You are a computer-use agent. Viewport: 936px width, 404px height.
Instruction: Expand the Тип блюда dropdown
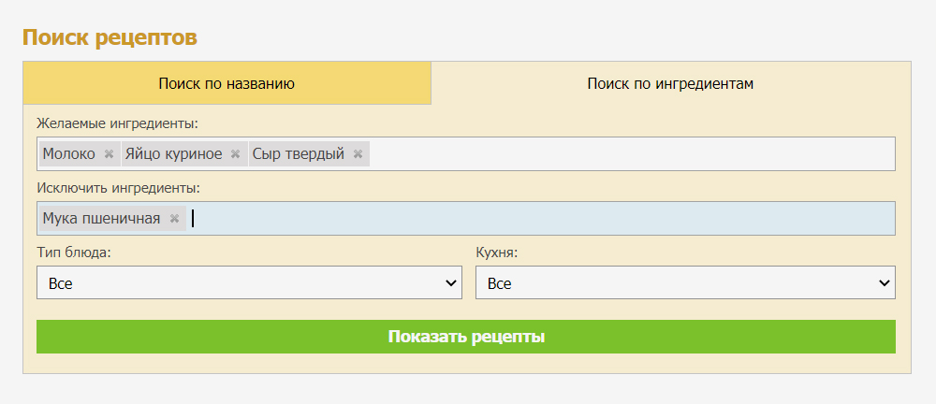pos(249,282)
